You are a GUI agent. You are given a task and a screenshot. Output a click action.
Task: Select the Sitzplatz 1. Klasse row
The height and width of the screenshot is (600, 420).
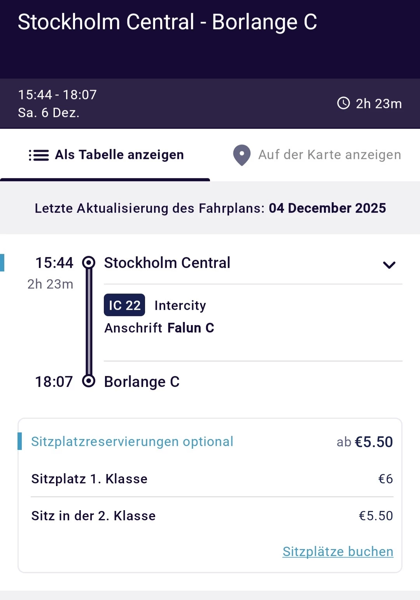pyautogui.click(x=212, y=479)
